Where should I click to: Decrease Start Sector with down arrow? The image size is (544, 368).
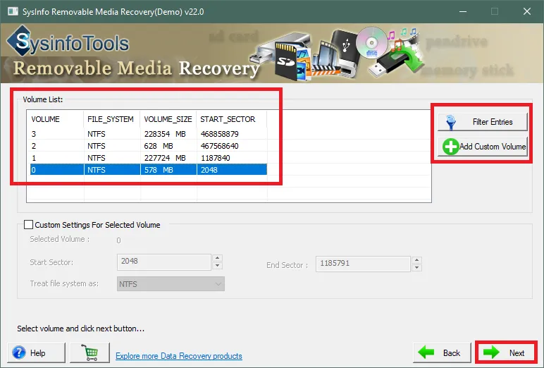[x=218, y=266]
